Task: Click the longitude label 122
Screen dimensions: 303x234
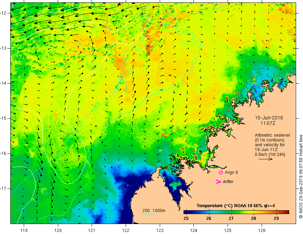Action: [x=126, y=230]
